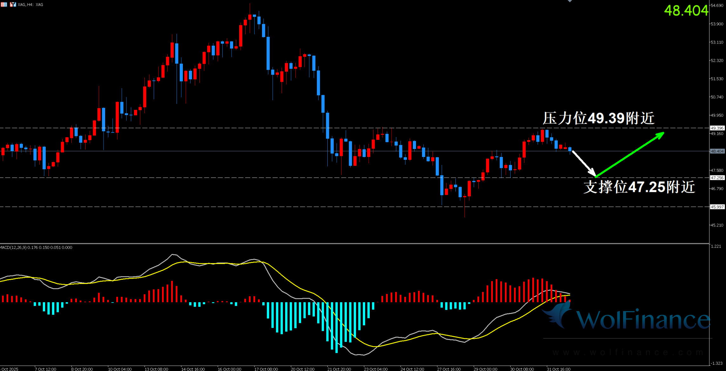Click the green upward arrow head
Screen dimensions: 726x371
(x=661, y=135)
